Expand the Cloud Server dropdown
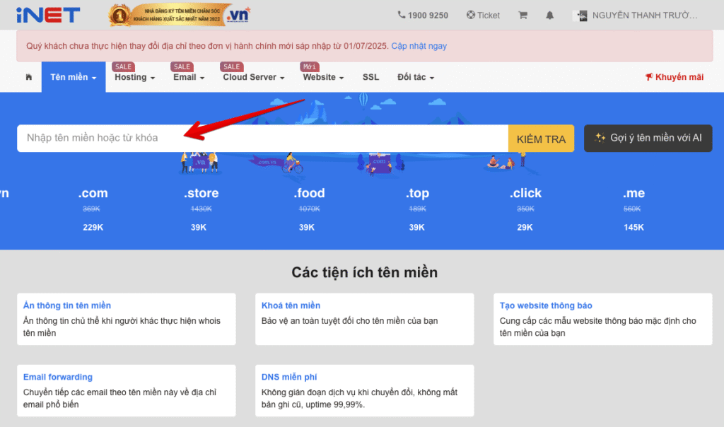The height and width of the screenshot is (427, 724). point(253,77)
